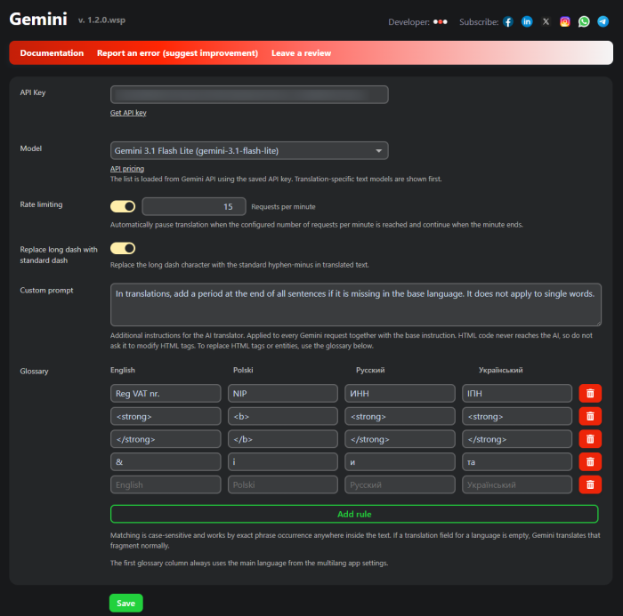623x616 pixels.
Task: Edit the 'ИНН' Russian field
Action: click(x=400, y=394)
